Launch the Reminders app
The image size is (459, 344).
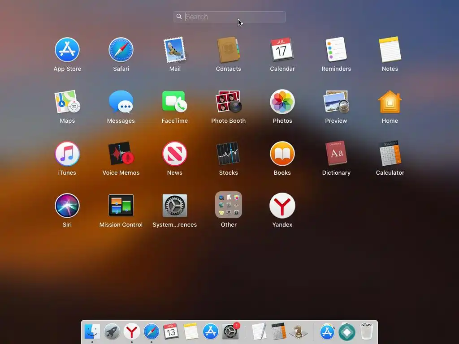tap(336, 50)
